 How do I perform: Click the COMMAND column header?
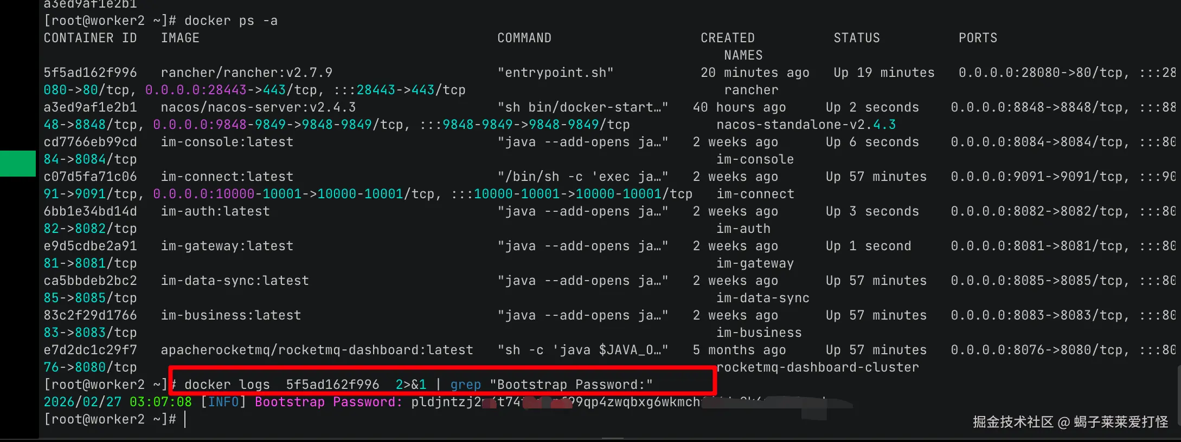[524, 38]
